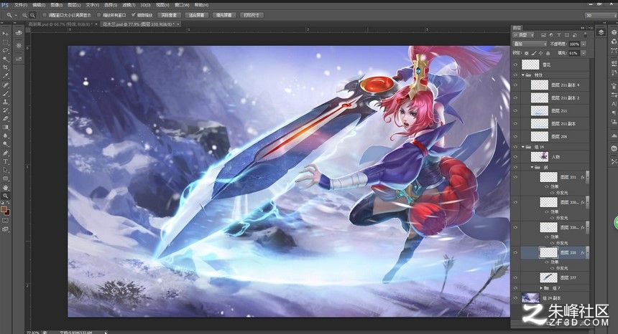The height and width of the screenshot is (334, 618).
Task: Click the foreground color swatch
Action: click(x=4, y=209)
